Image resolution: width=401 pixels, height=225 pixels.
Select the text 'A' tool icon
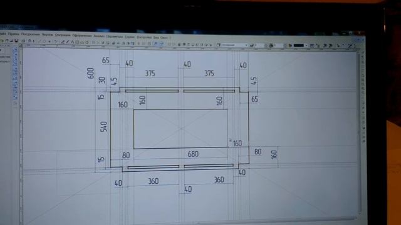[x=73, y=42]
